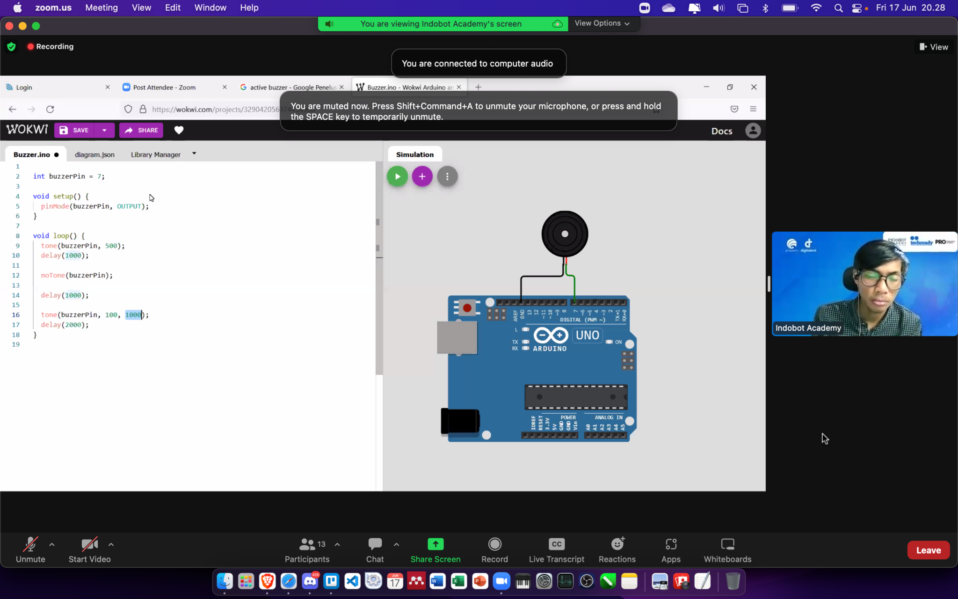The image size is (958, 599).
Task: Click the purple add-part plus button
Action: (422, 176)
